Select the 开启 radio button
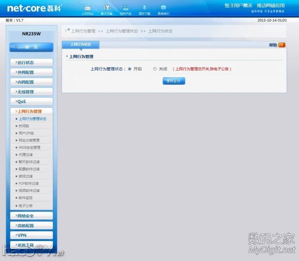The image size is (299, 261). coord(130,69)
